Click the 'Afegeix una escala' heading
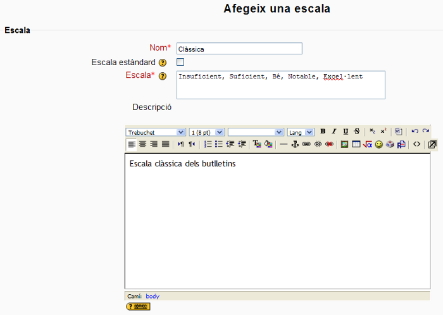This screenshot has width=443, height=315. tap(277, 8)
